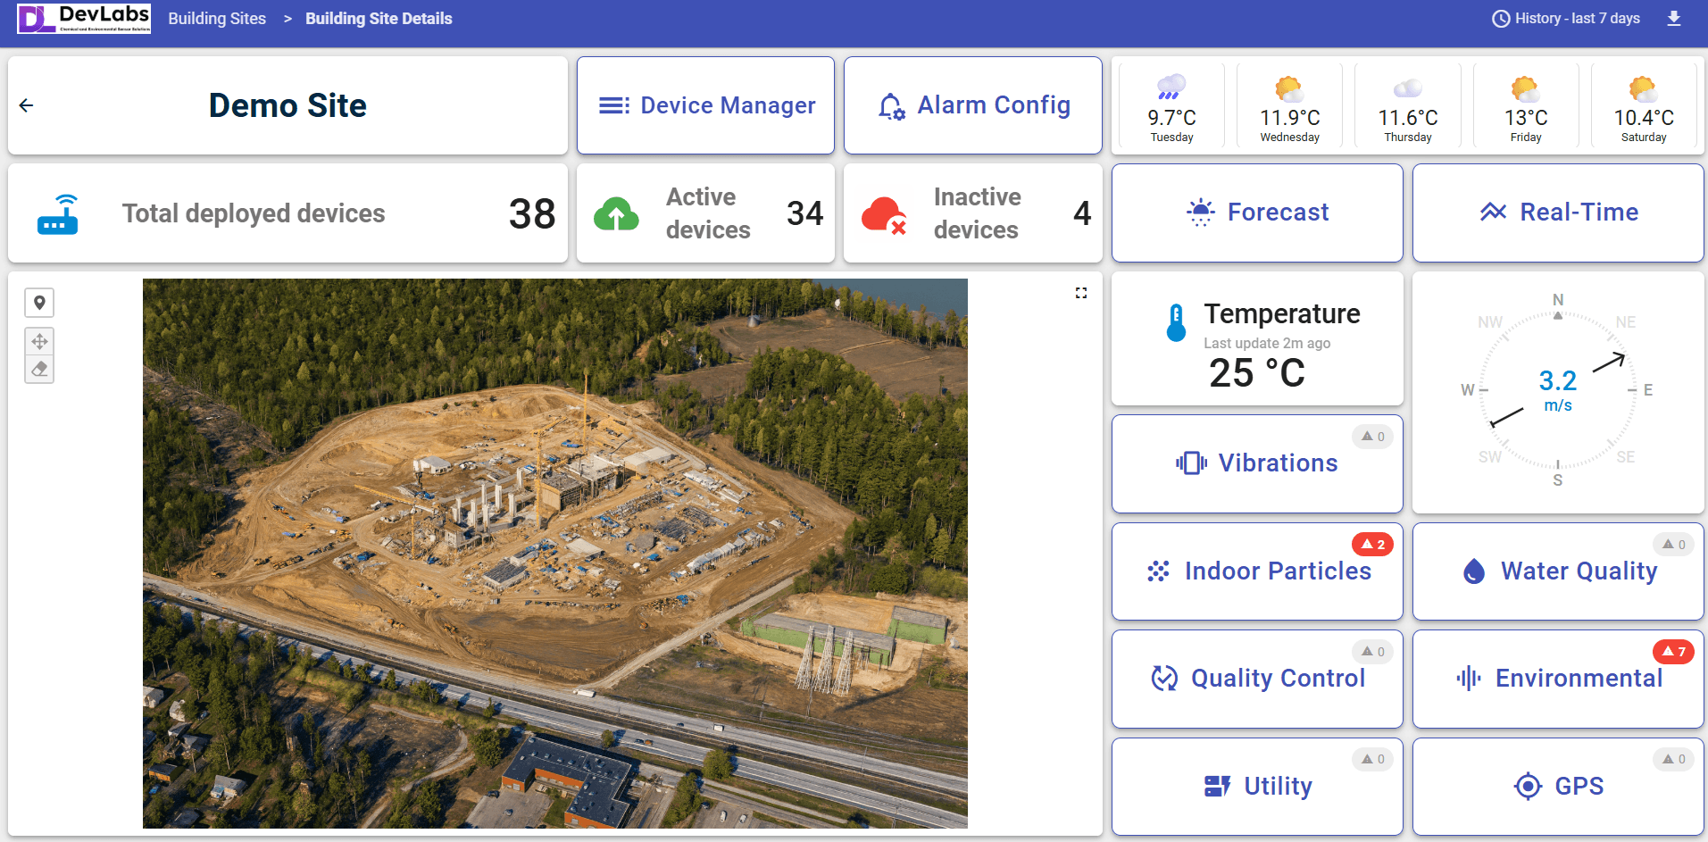Image resolution: width=1708 pixels, height=842 pixels.
Task: Click the green cloud upload icon
Action: pyautogui.click(x=616, y=213)
